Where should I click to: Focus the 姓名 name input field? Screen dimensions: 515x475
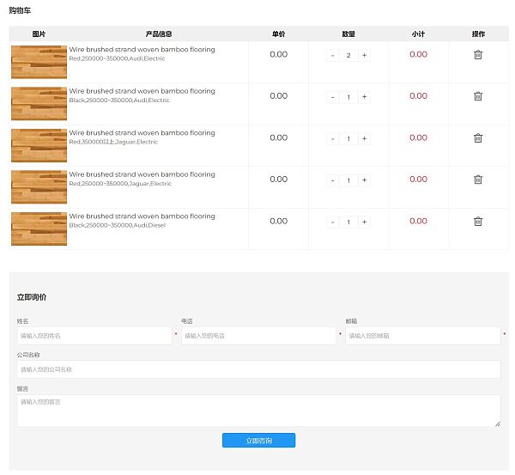click(x=94, y=336)
